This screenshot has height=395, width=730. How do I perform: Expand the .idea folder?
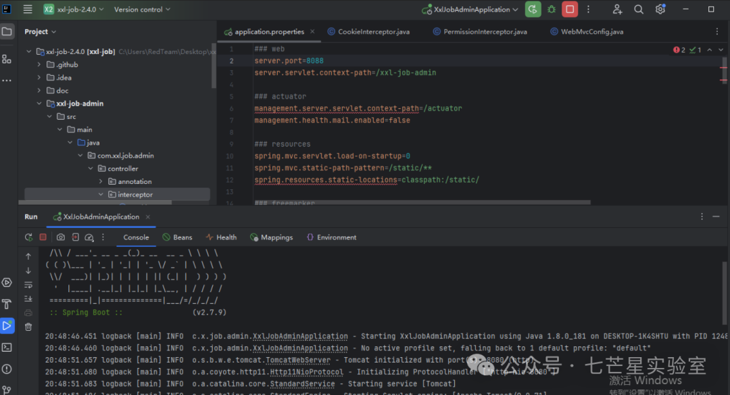pyautogui.click(x=39, y=78)
